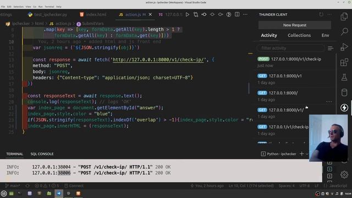Synchronize changes in the status bar

click(28, 186)
